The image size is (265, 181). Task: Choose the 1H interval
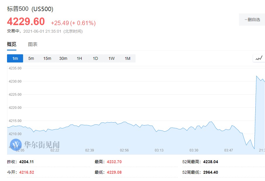(79, 58)
